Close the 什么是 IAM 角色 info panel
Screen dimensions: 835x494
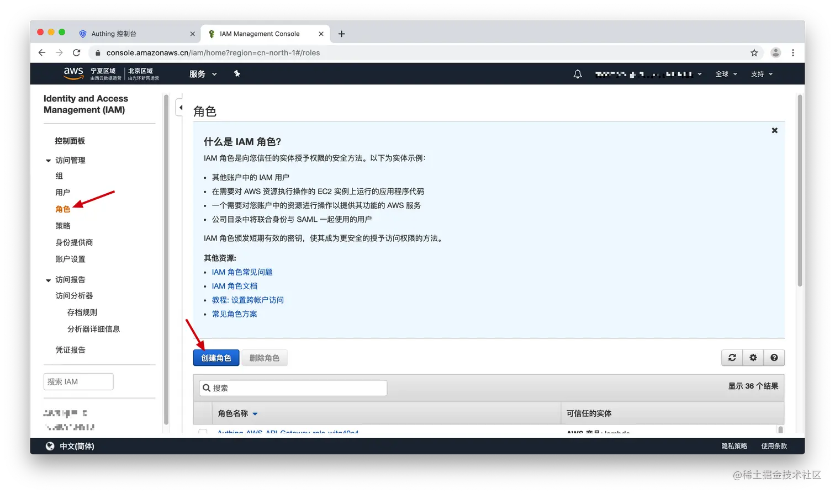(774, 130)
